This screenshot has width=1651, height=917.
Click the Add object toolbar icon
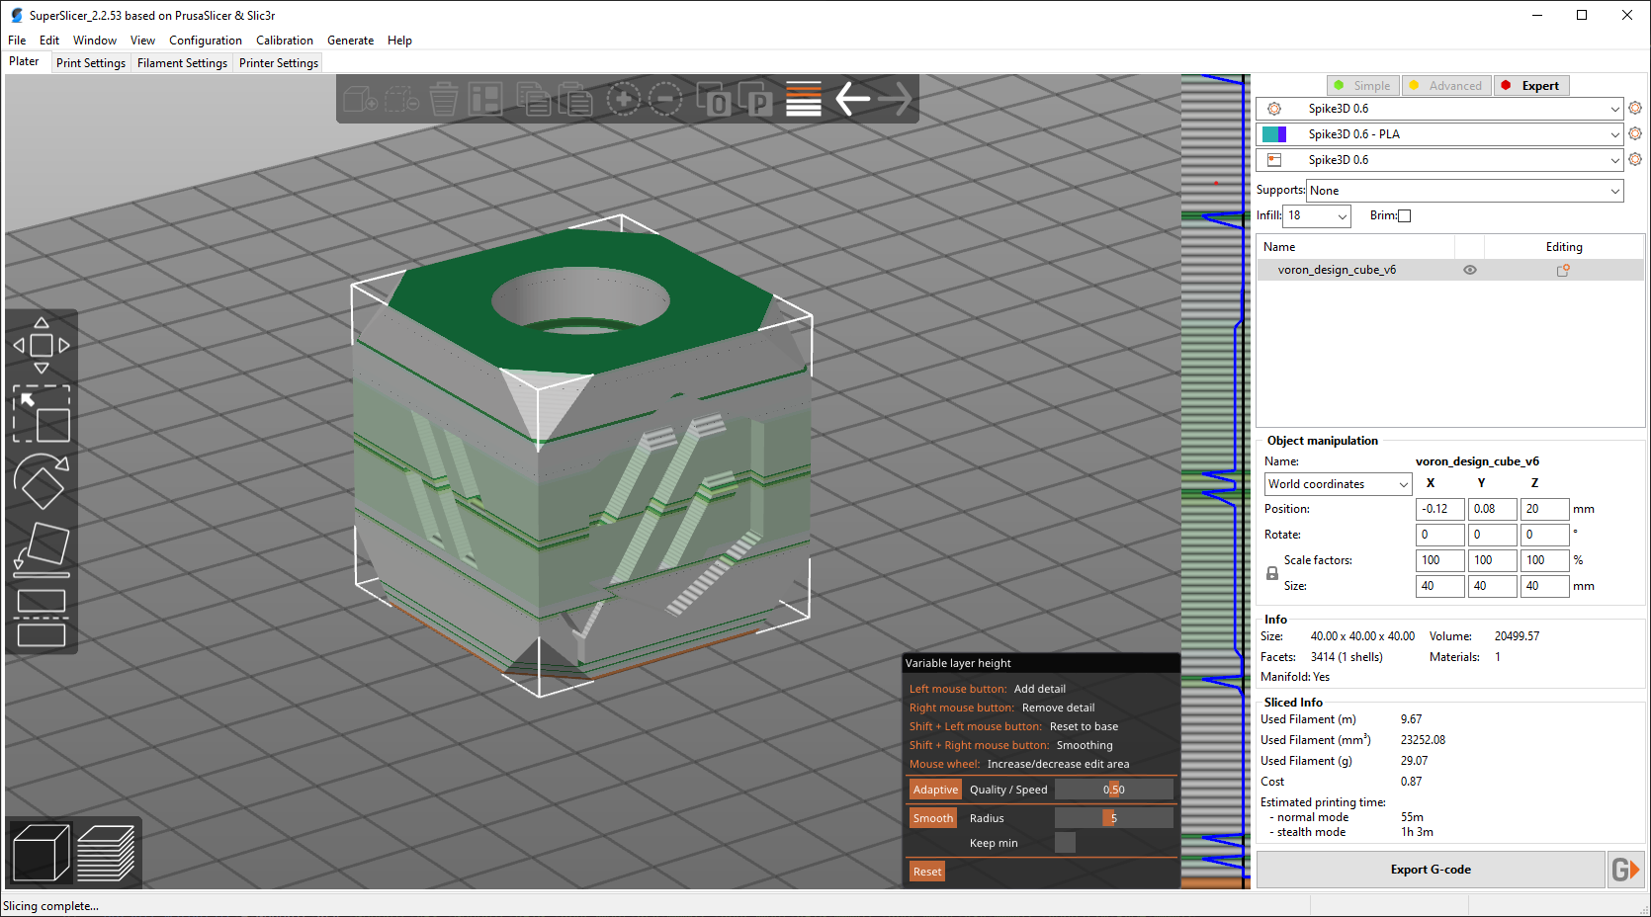(361, 99)
